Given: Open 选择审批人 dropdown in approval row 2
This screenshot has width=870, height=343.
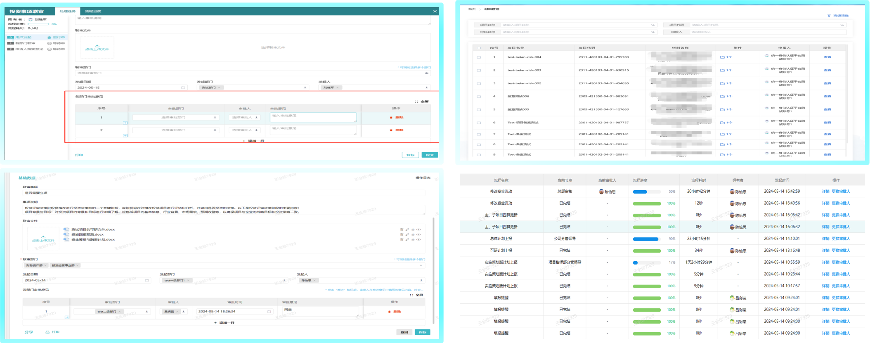Looking at the screenshot, I should pyautogui.click(x=244, y=130).
